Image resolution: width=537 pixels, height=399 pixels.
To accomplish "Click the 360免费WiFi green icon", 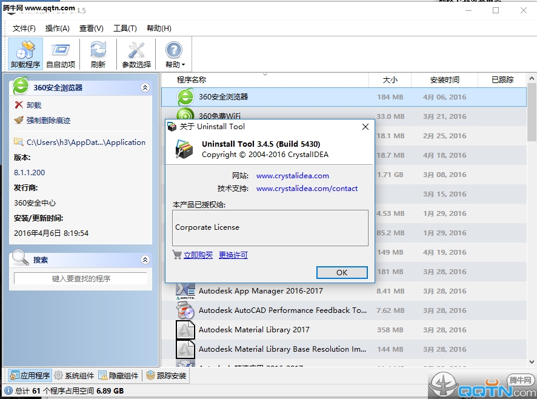I will tap(185, 114).
